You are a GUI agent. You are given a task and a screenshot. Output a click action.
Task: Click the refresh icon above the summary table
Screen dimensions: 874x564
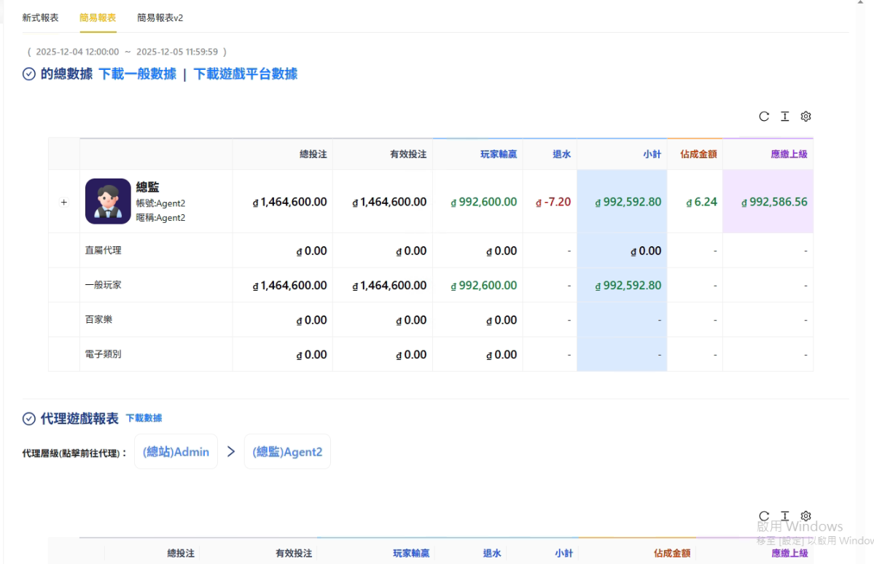click(x=764, y=117)
